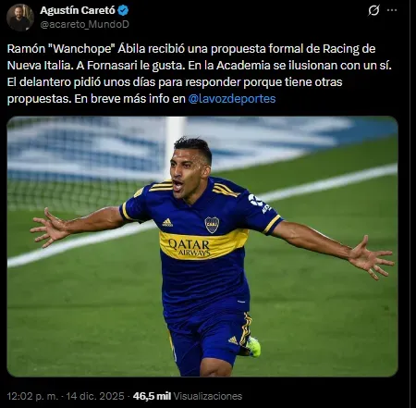The width and height of the screenshot is (416, 408).
Task: Open the Grok explain-this-post icon
Action: coord(373,10)
